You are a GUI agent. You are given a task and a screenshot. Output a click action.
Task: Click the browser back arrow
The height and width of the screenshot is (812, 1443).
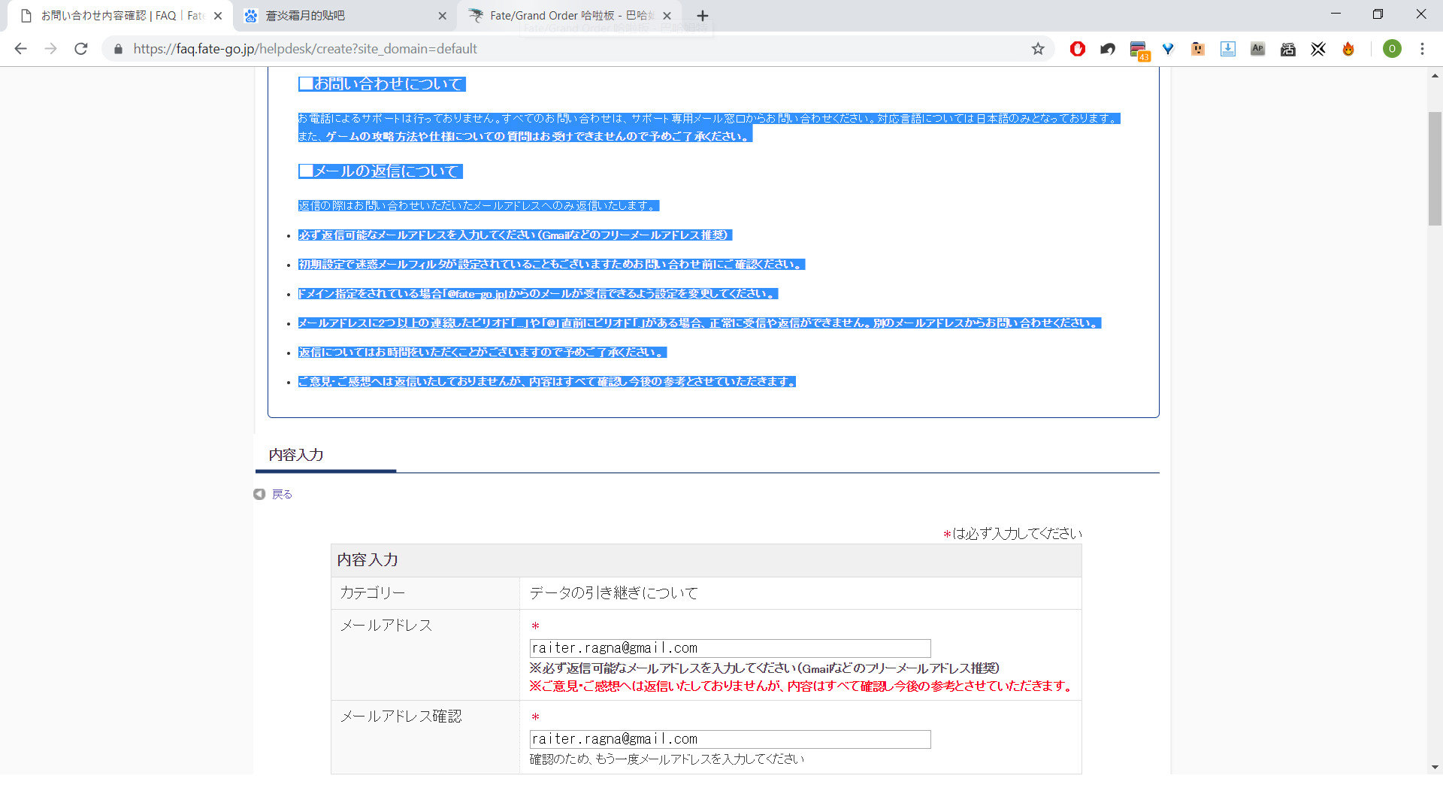click(x=20, y=49)
